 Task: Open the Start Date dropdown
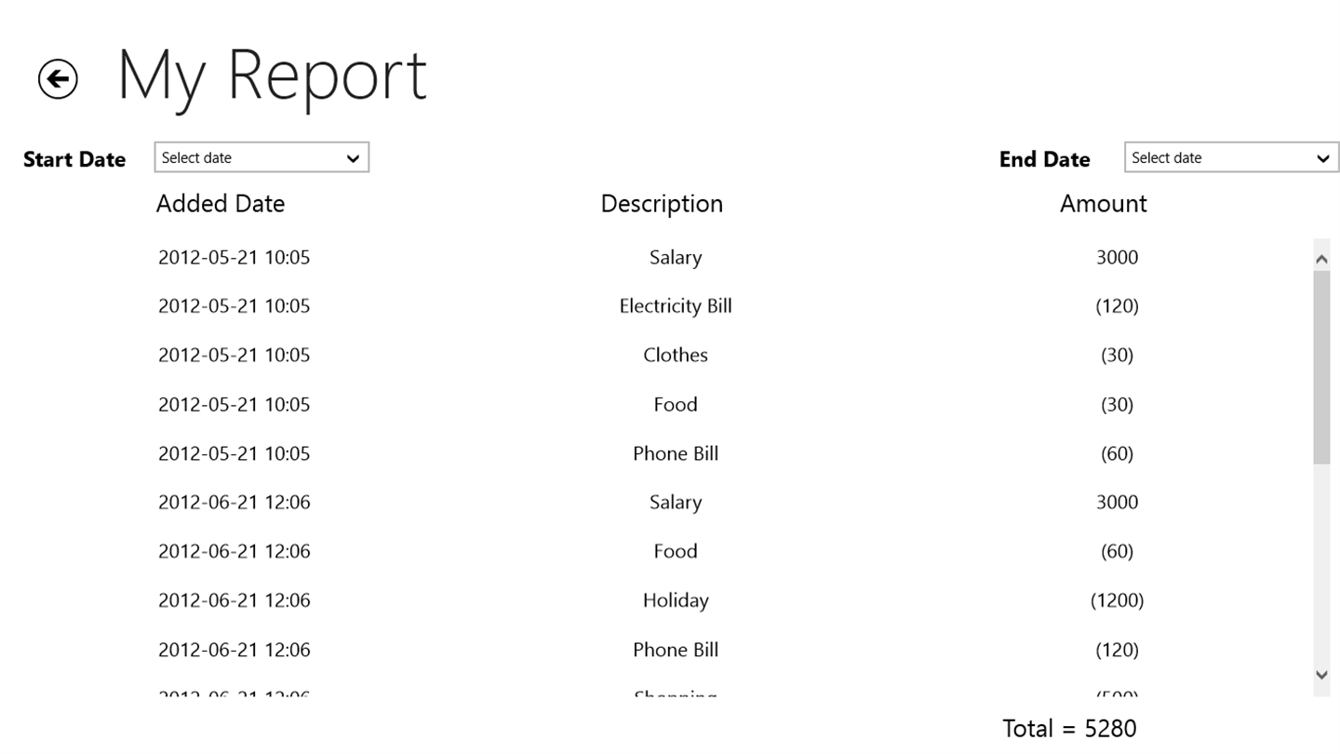tap(261, 157)
